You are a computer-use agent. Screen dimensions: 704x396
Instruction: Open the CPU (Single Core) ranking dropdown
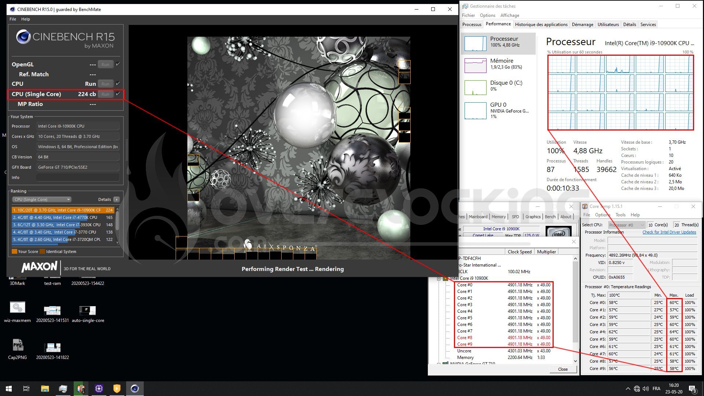tap(41, 199)
